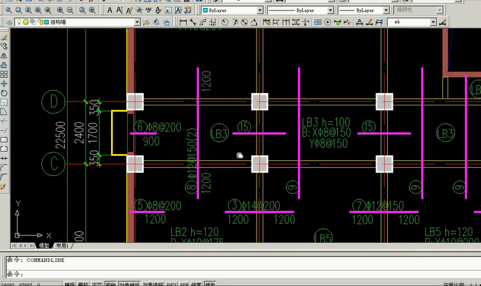The image size is (481, 286).
Task: Toggle the 模型 status bar button
Action: [210, 284]
